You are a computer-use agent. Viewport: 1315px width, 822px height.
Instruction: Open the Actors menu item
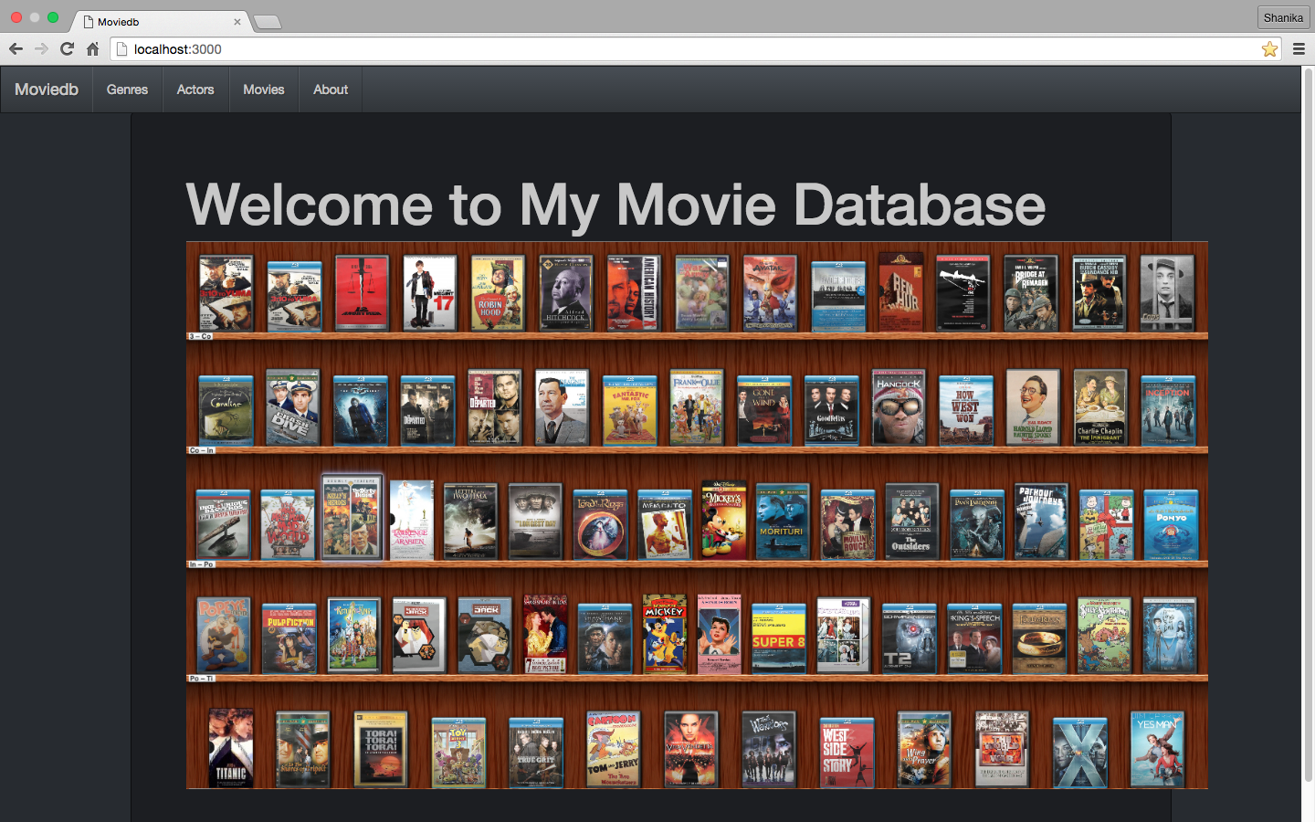coord(195,90)
